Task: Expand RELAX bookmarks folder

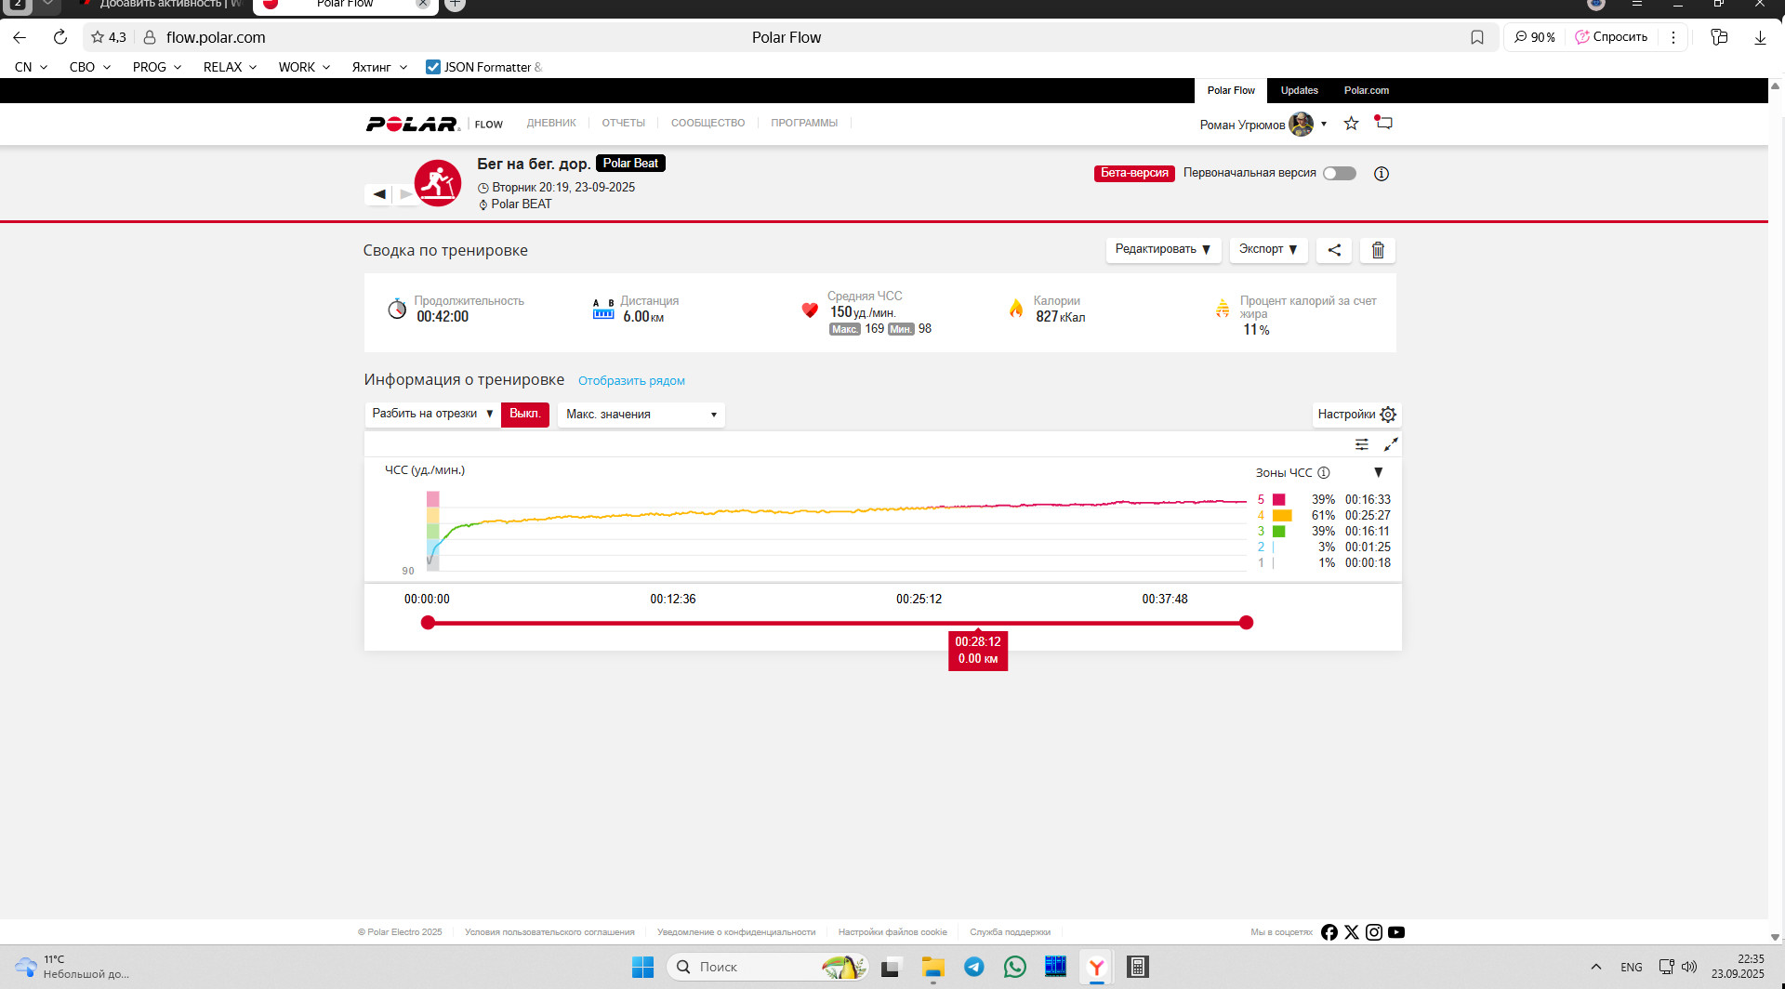Action: [230, 67]
